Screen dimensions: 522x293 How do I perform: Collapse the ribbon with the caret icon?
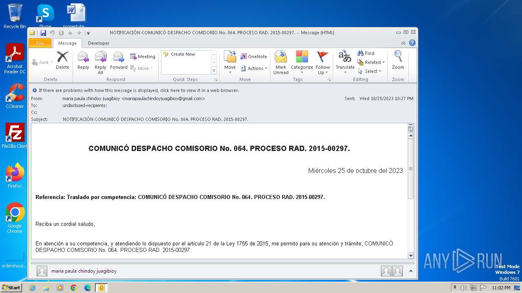coord(403,43)
